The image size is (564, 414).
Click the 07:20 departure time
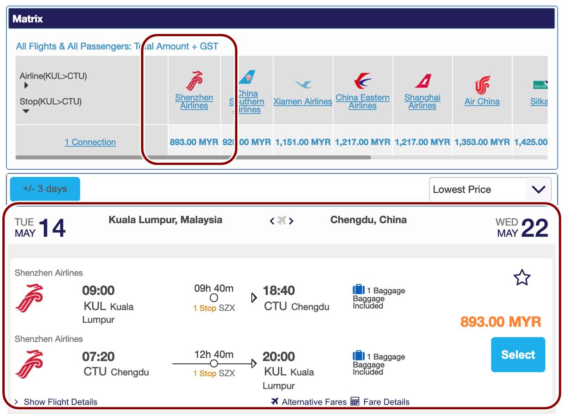coord(98,357)
